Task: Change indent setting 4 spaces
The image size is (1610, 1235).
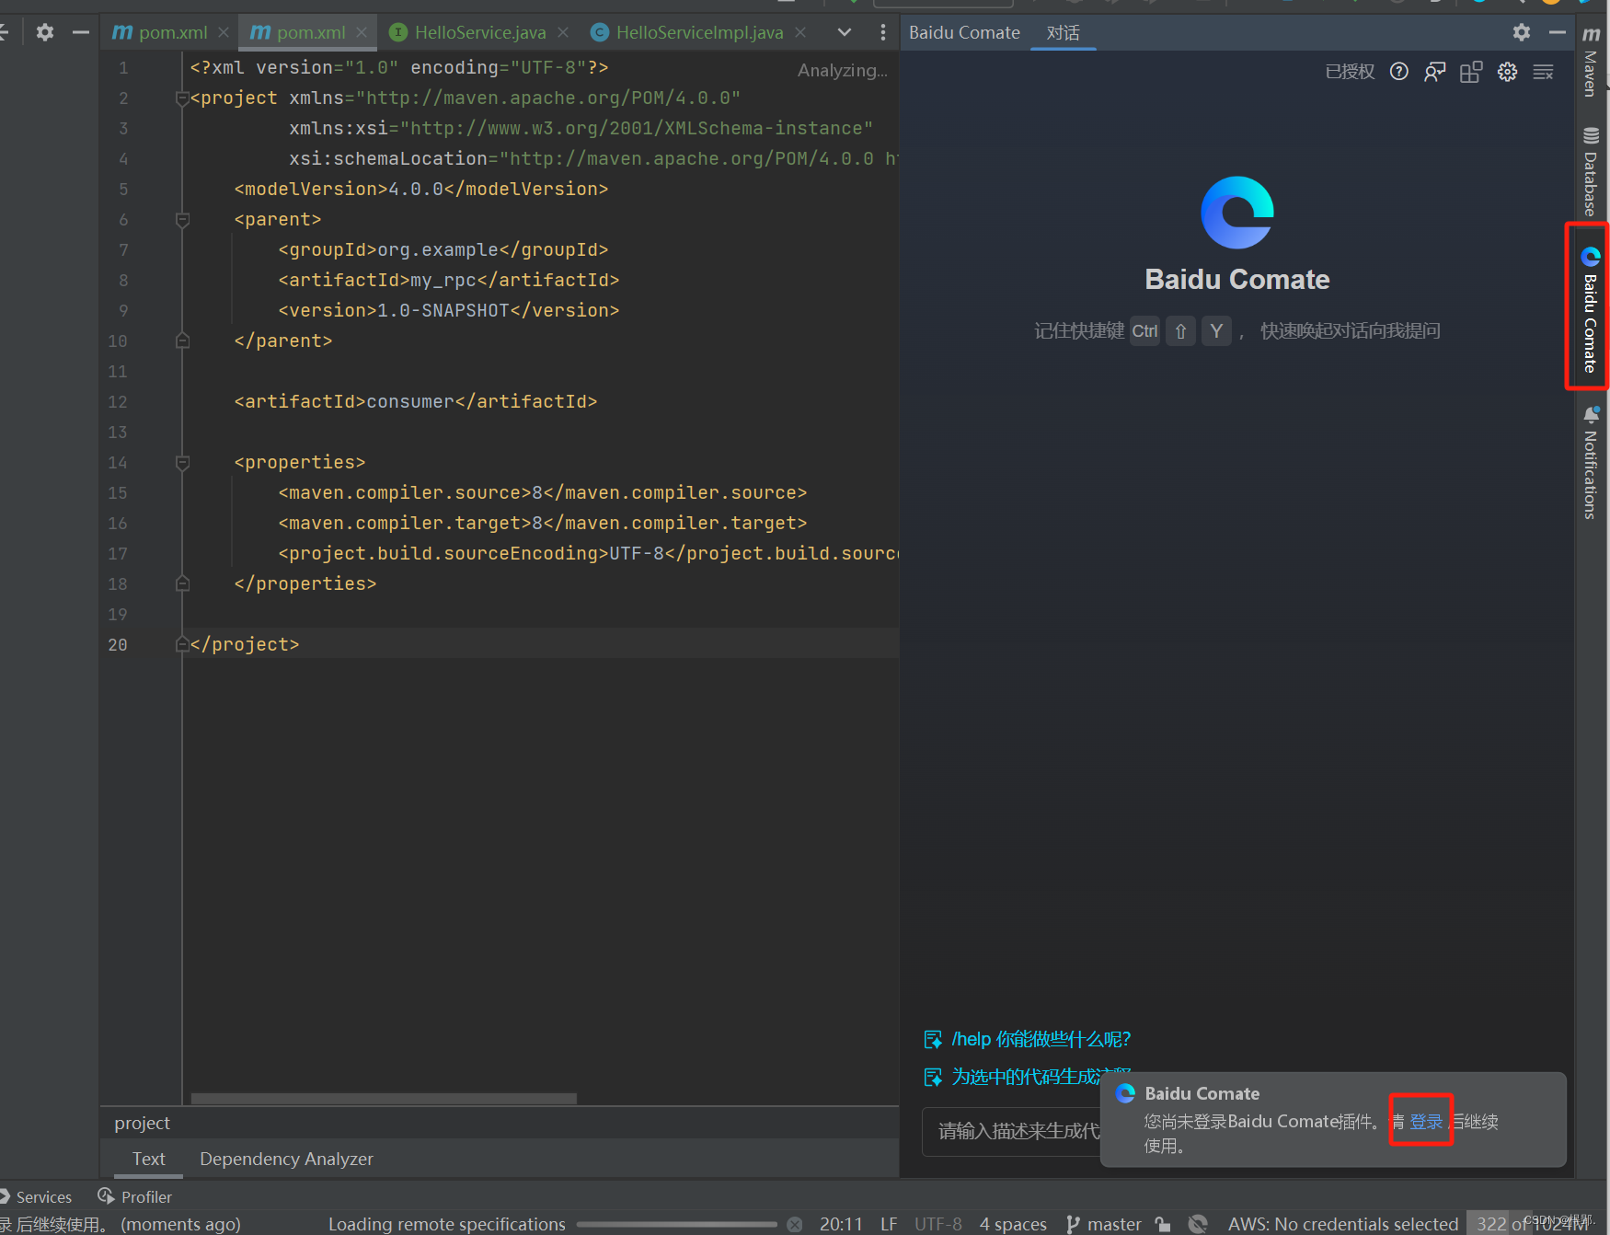Action: pyautogui.click(x=1013, y=1224)
